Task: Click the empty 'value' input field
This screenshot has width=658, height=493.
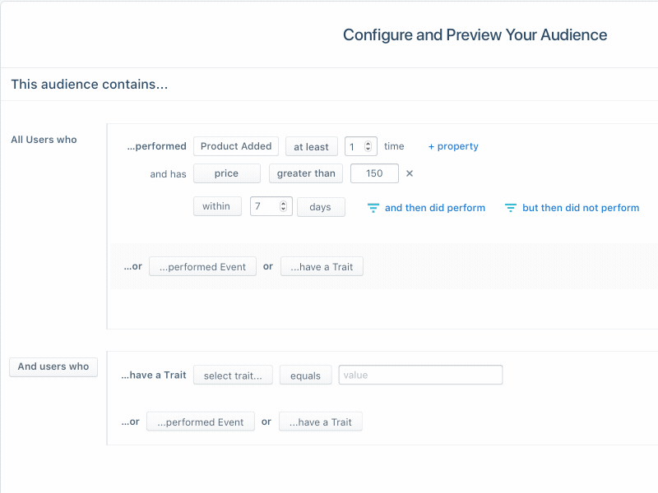Action: [x=420, y=375]
